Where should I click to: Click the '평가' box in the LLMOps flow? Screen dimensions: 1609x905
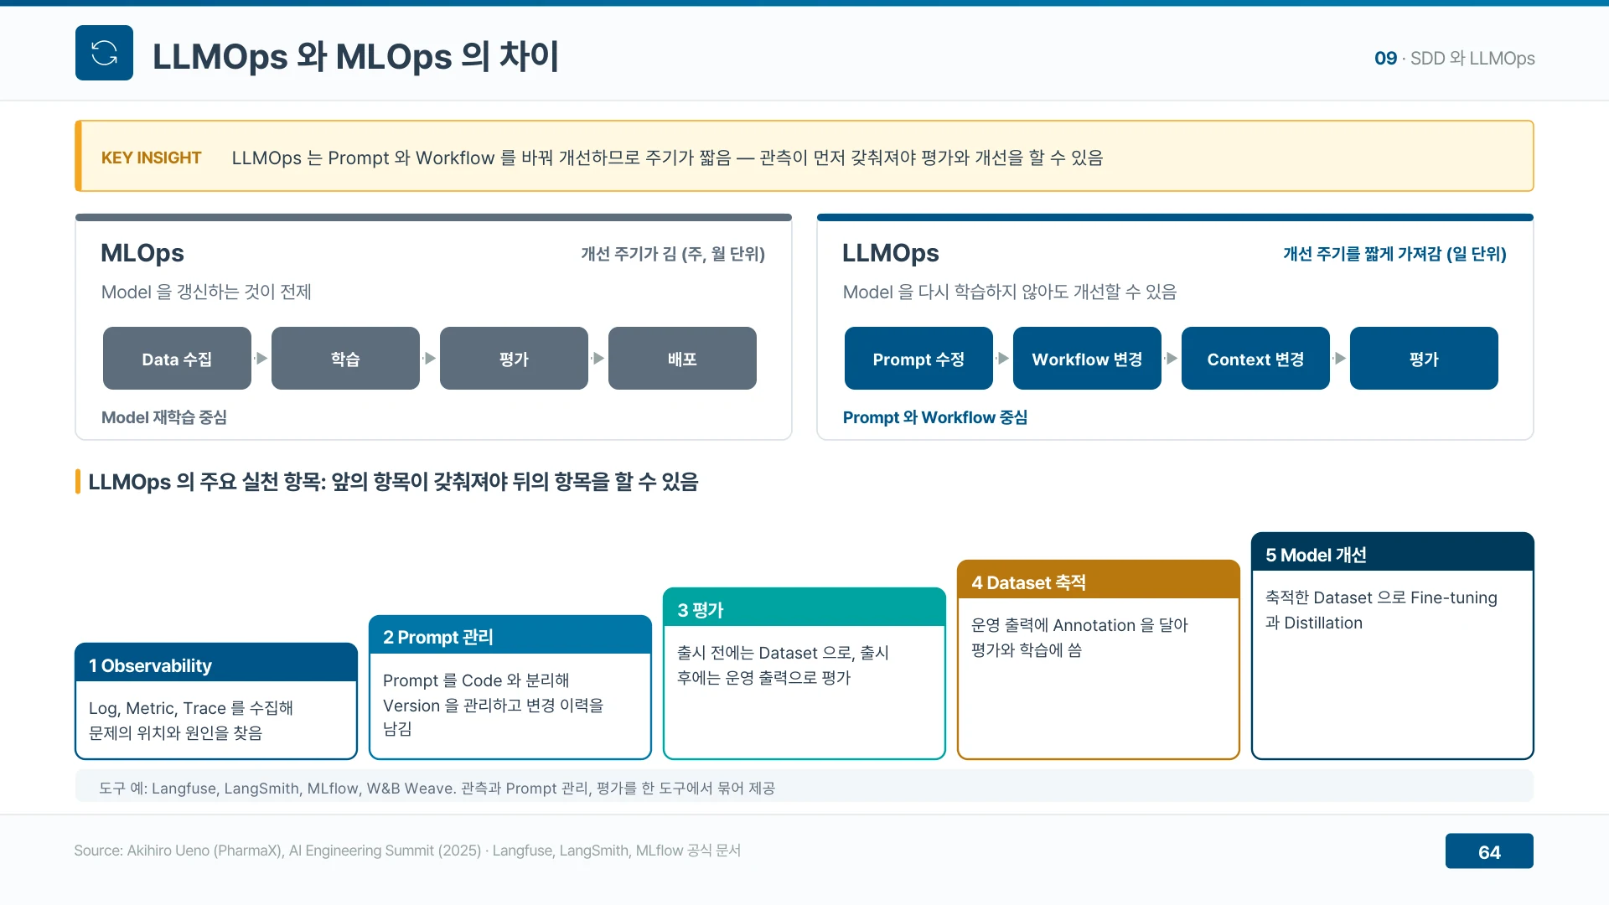point(1424,359)
